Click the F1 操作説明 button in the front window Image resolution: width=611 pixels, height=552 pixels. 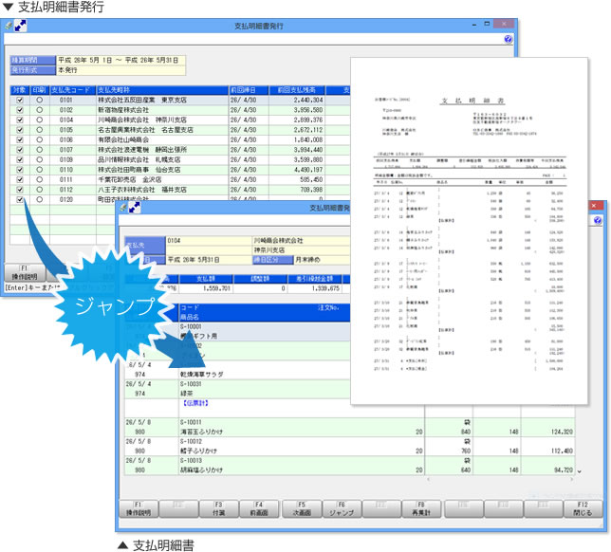coord(139,508)
